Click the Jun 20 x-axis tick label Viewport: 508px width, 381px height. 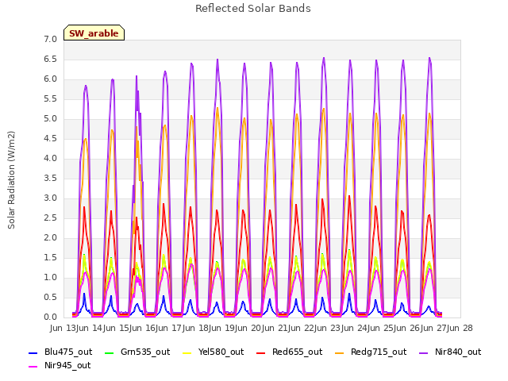(249, 328)
